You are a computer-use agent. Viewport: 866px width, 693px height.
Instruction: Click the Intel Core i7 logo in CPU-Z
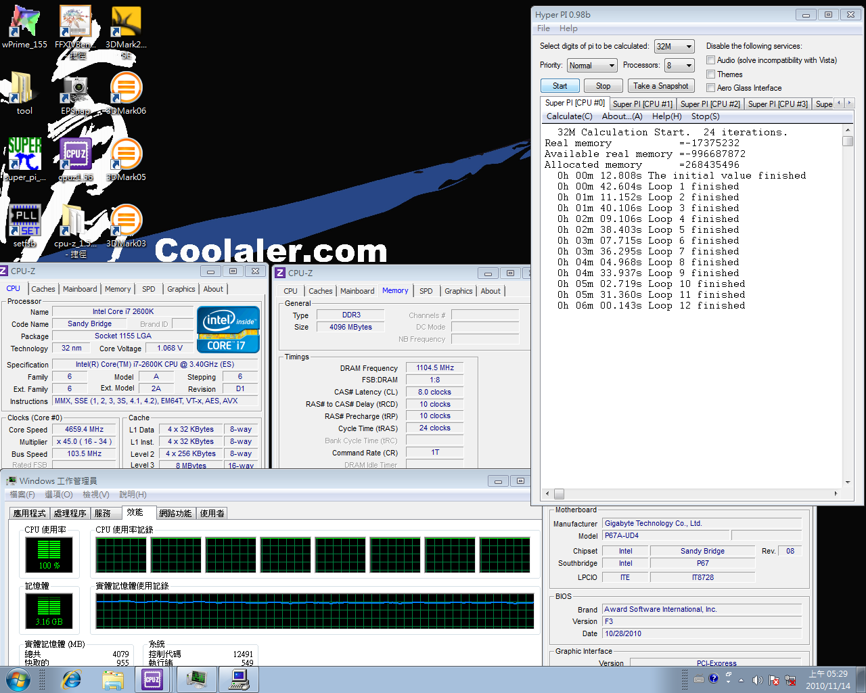coord(228,330)
